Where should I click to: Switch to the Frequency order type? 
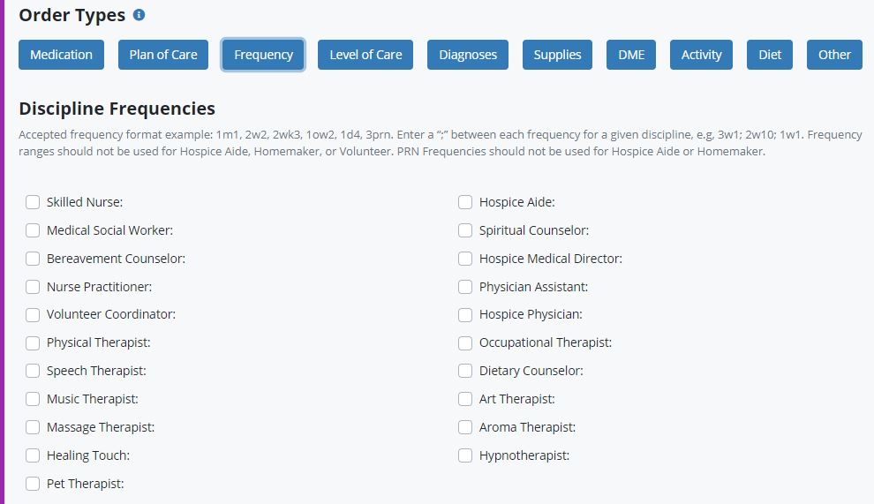point(263,55)
